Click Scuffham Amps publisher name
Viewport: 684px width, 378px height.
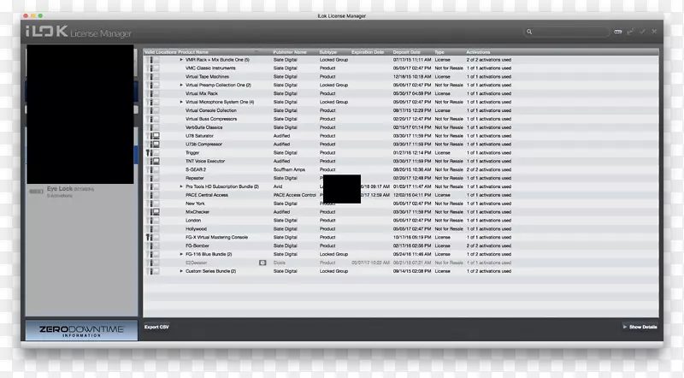point(289,169)
